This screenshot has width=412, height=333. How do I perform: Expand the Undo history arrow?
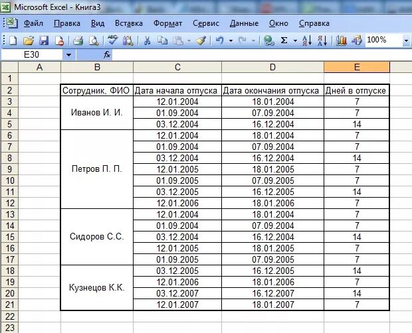(x=231, y=40)
